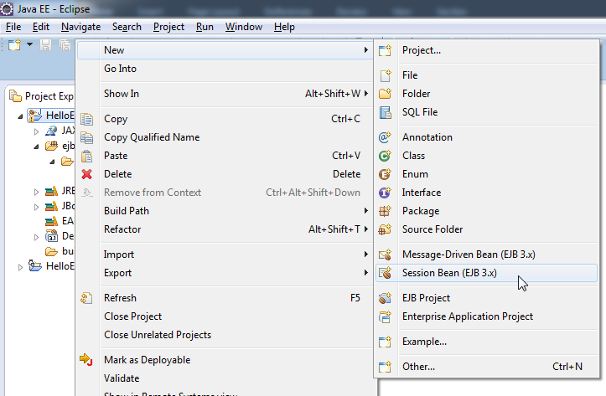Click the red Delete icon

point(86,174)
